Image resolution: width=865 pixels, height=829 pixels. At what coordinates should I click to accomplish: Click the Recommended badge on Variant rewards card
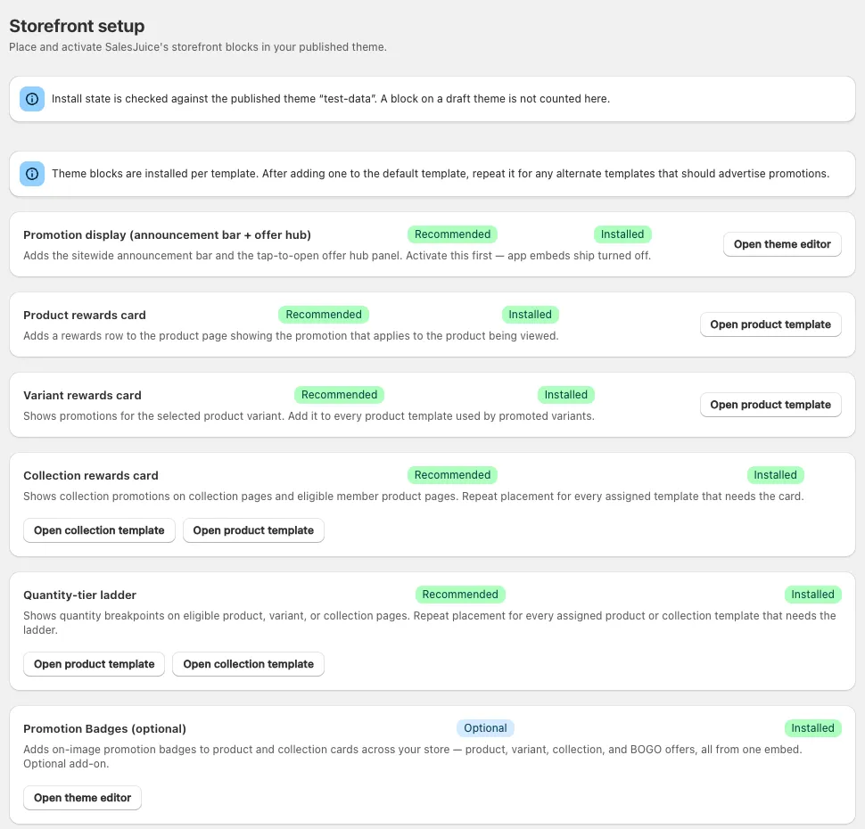(339, 395)
